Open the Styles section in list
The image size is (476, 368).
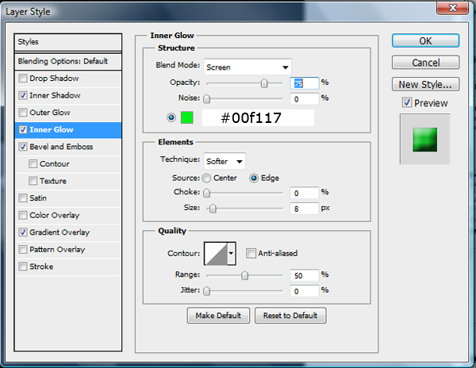pyautogui.click(x=68, y=42)
